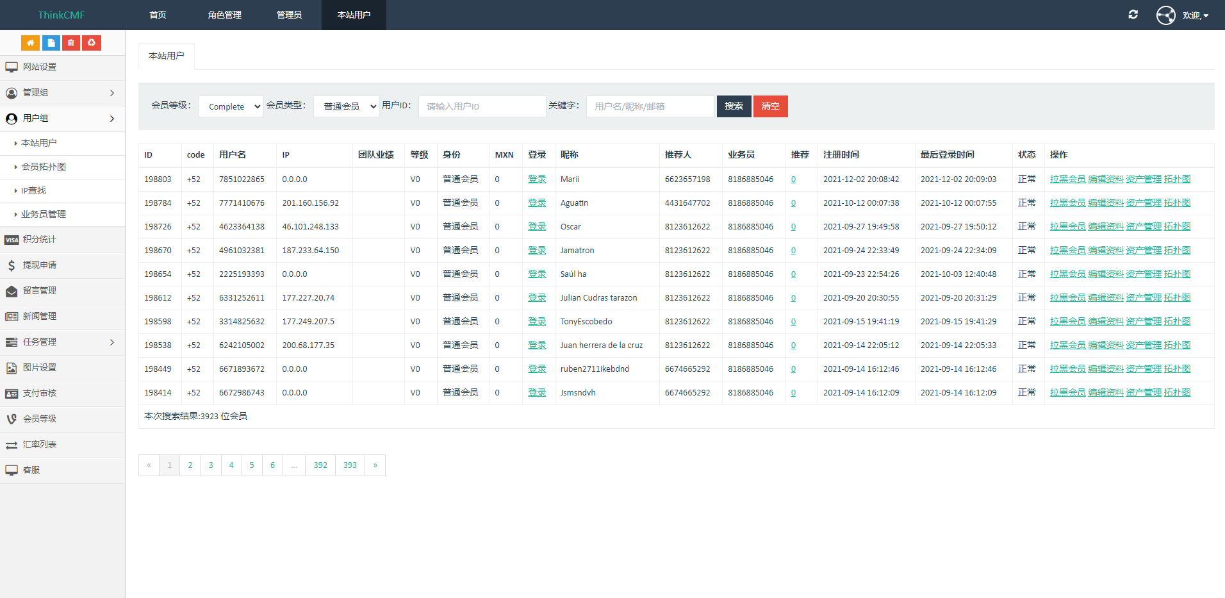Click 拉黑会员 for user Aguatin
1225x598 pixels.
pyautogui.click(x=1067, y=203)
